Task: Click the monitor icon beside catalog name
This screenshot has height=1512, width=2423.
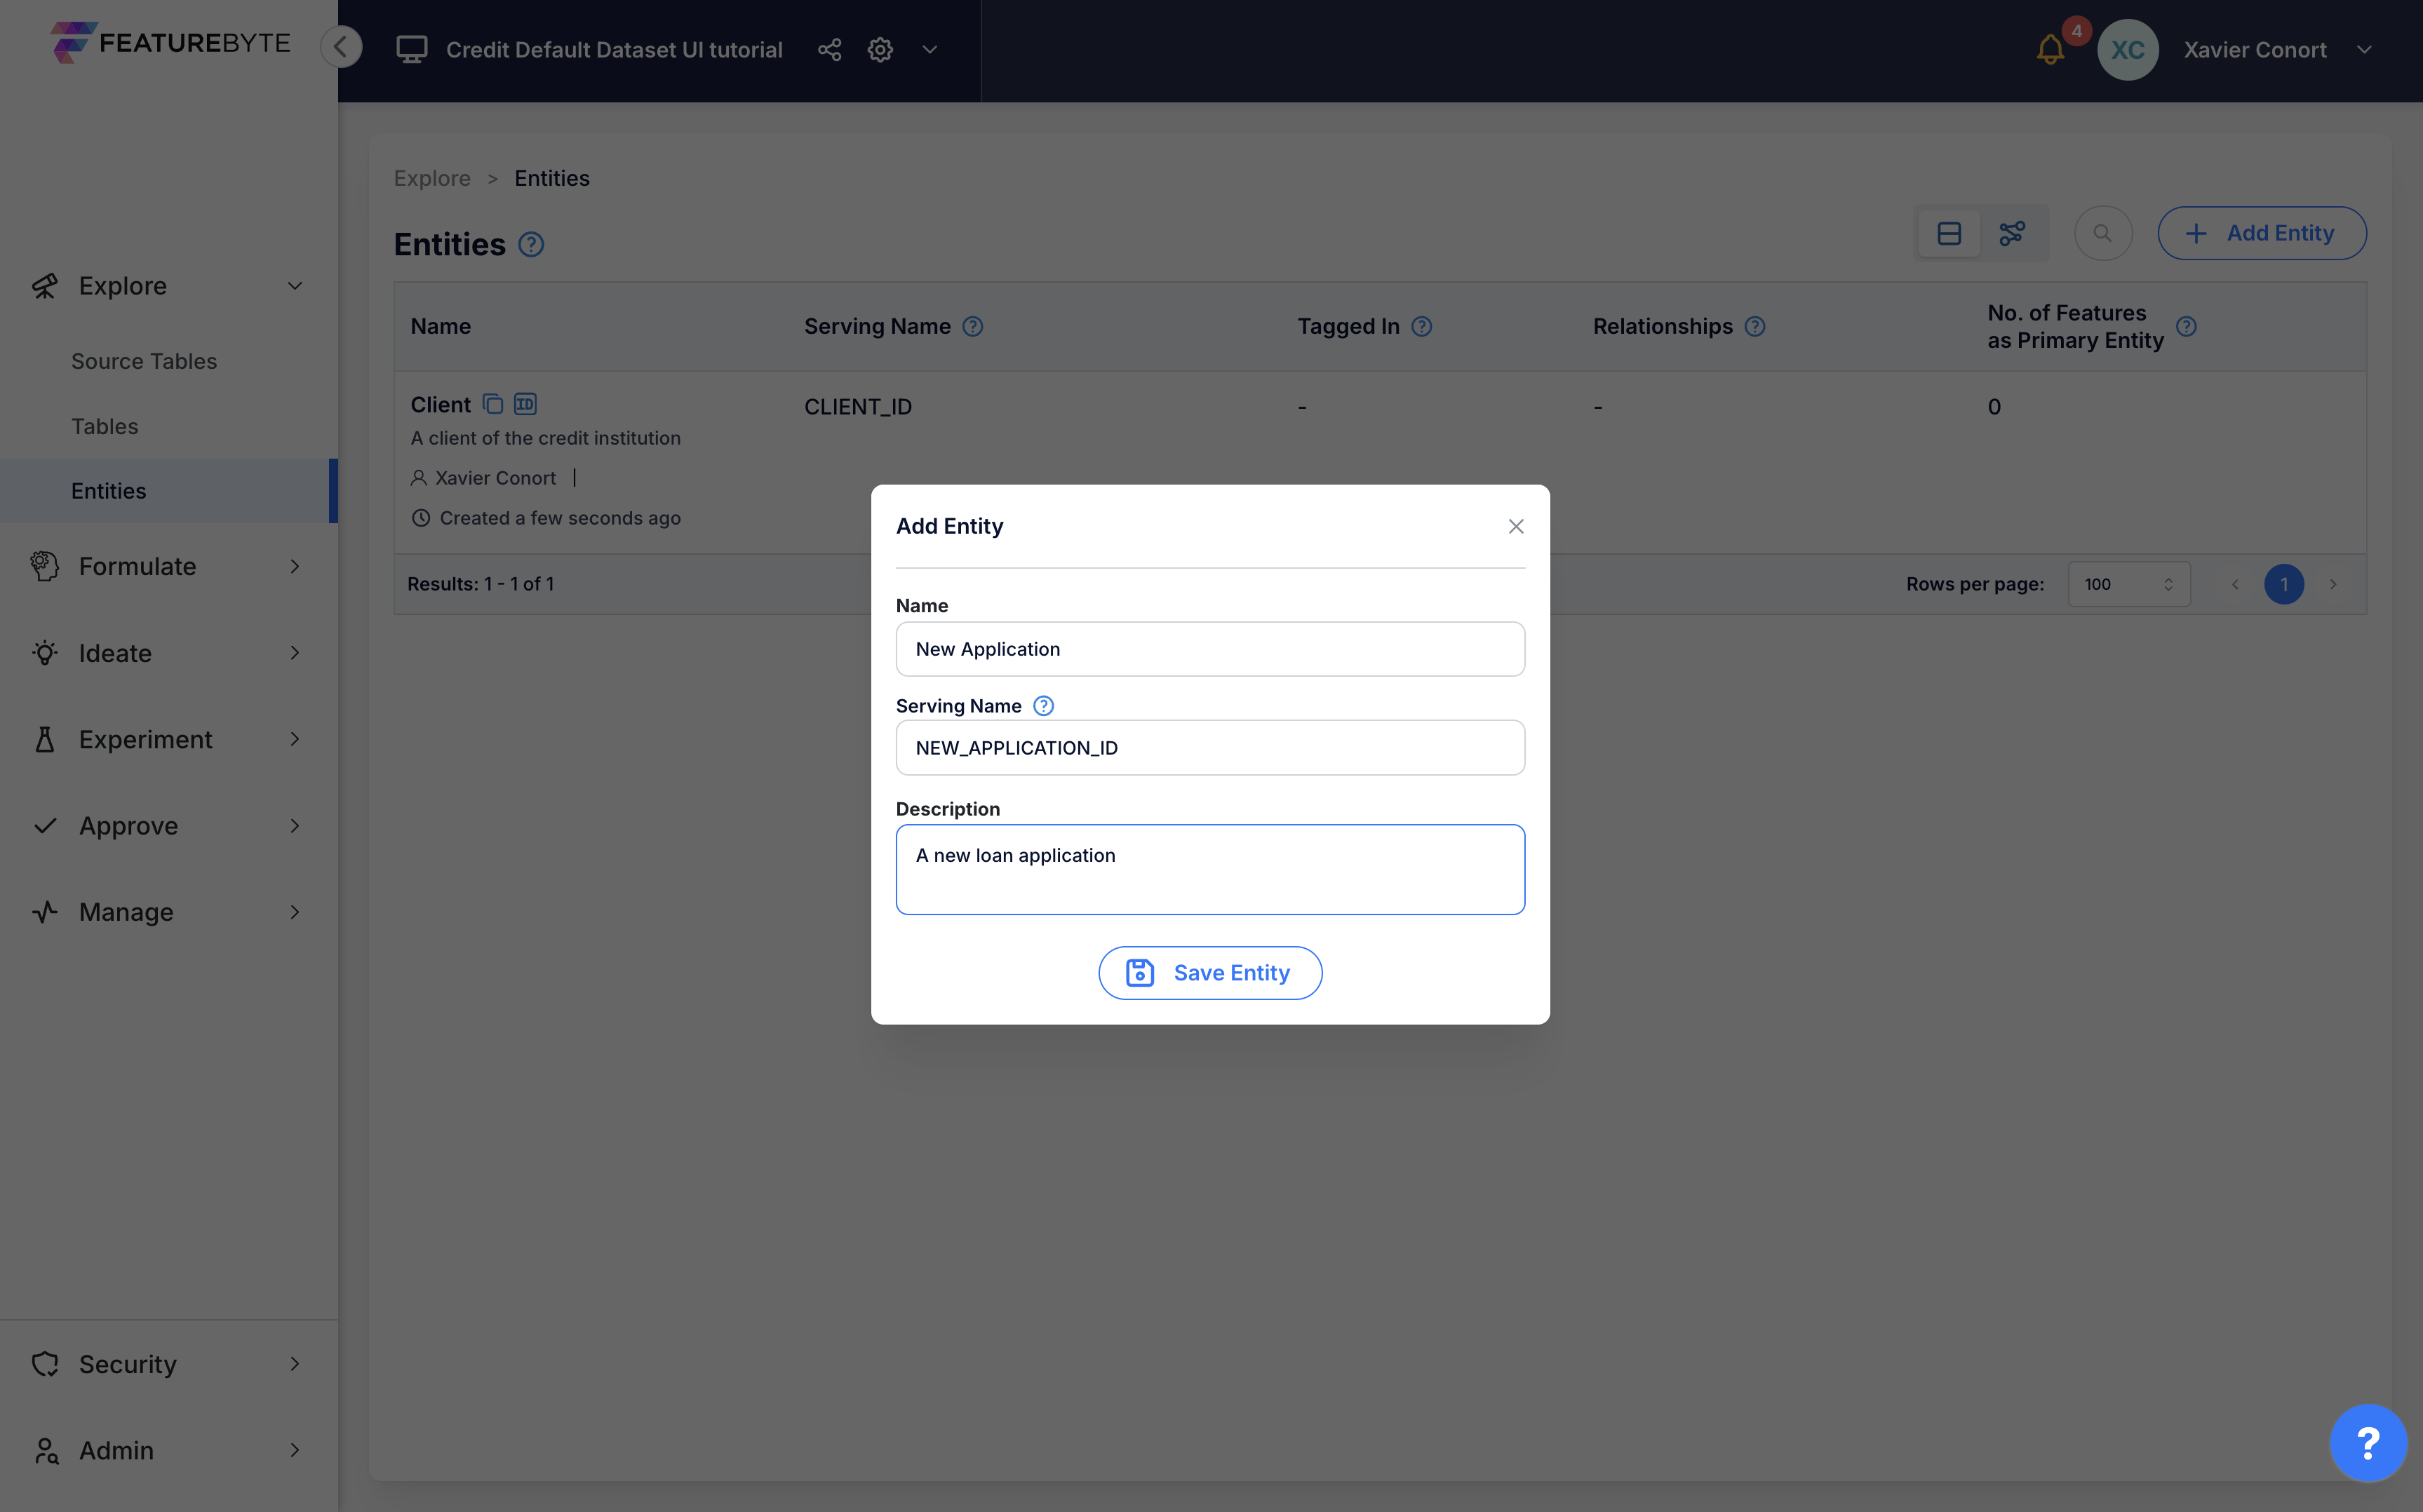Action: pyautogui.click(x=411, y=49)
